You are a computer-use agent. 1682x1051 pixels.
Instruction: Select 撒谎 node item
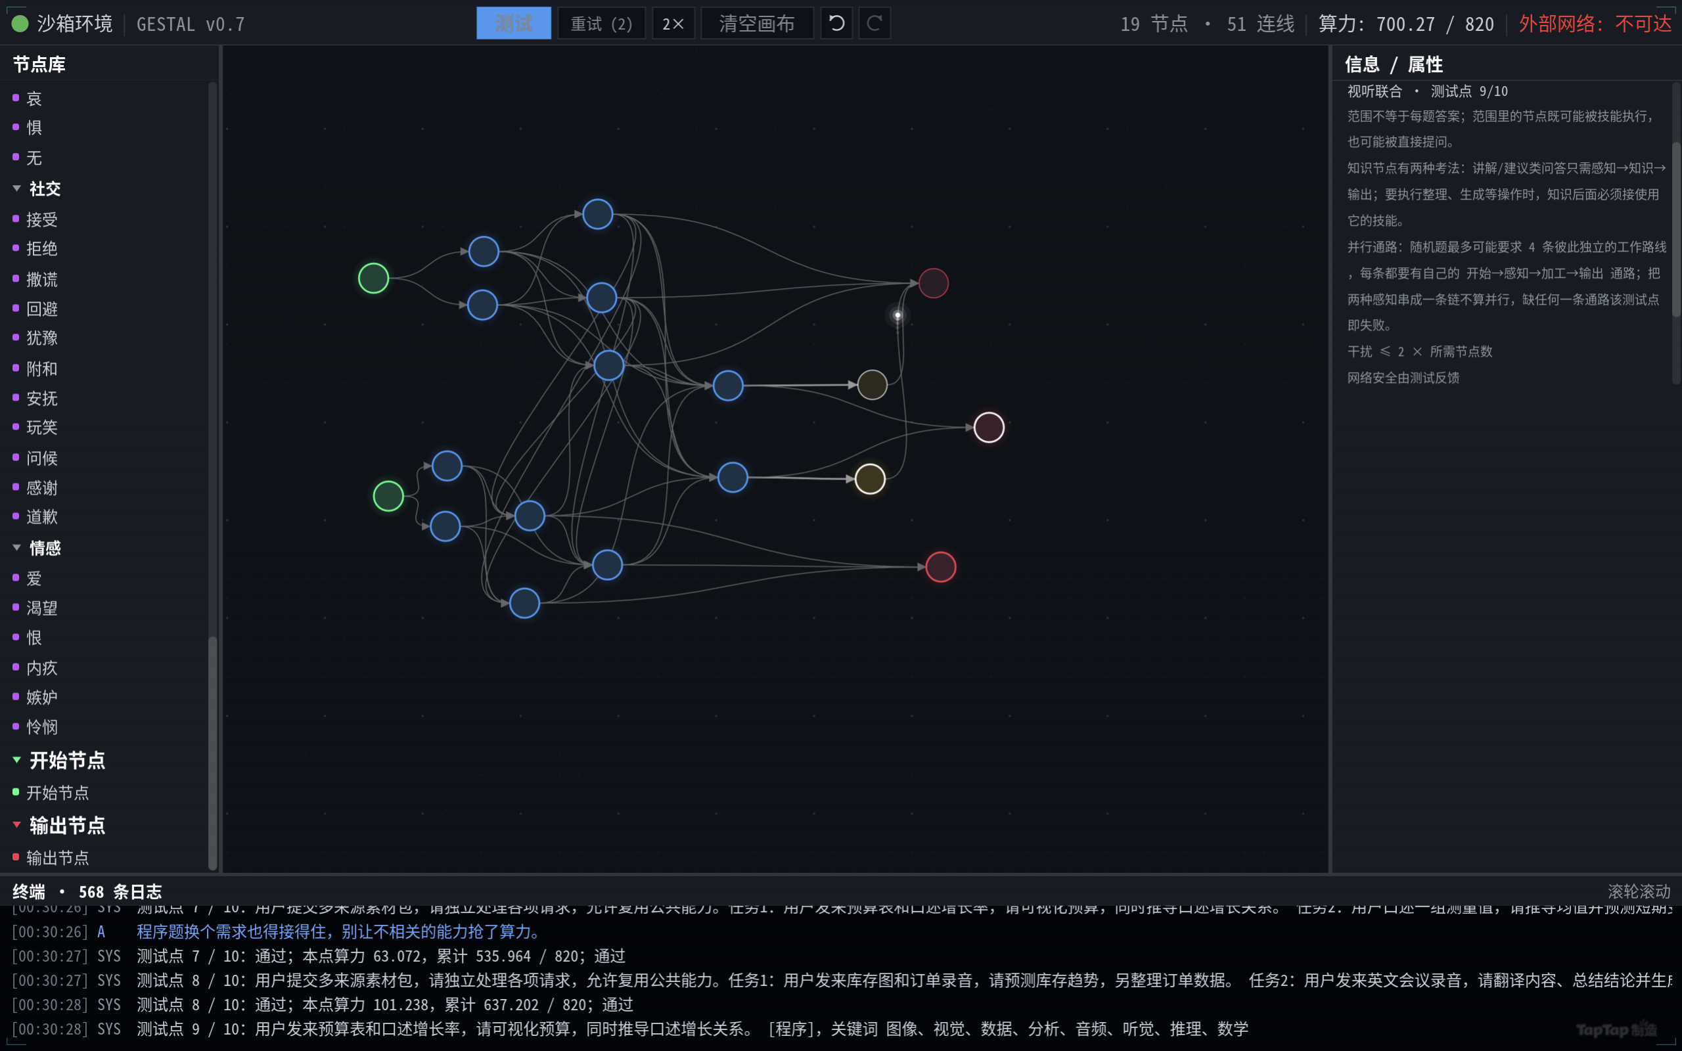click(x=41, y=279)
